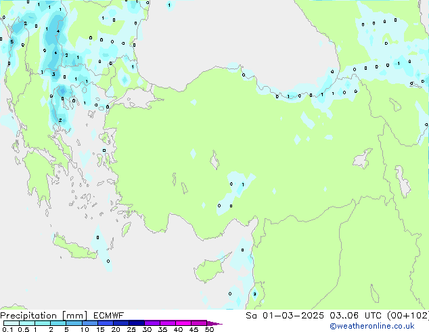Viewport: 429px width, 332px height.
Task: Click the 25–30 mm dark blue swatch
Action: (136, 323)
